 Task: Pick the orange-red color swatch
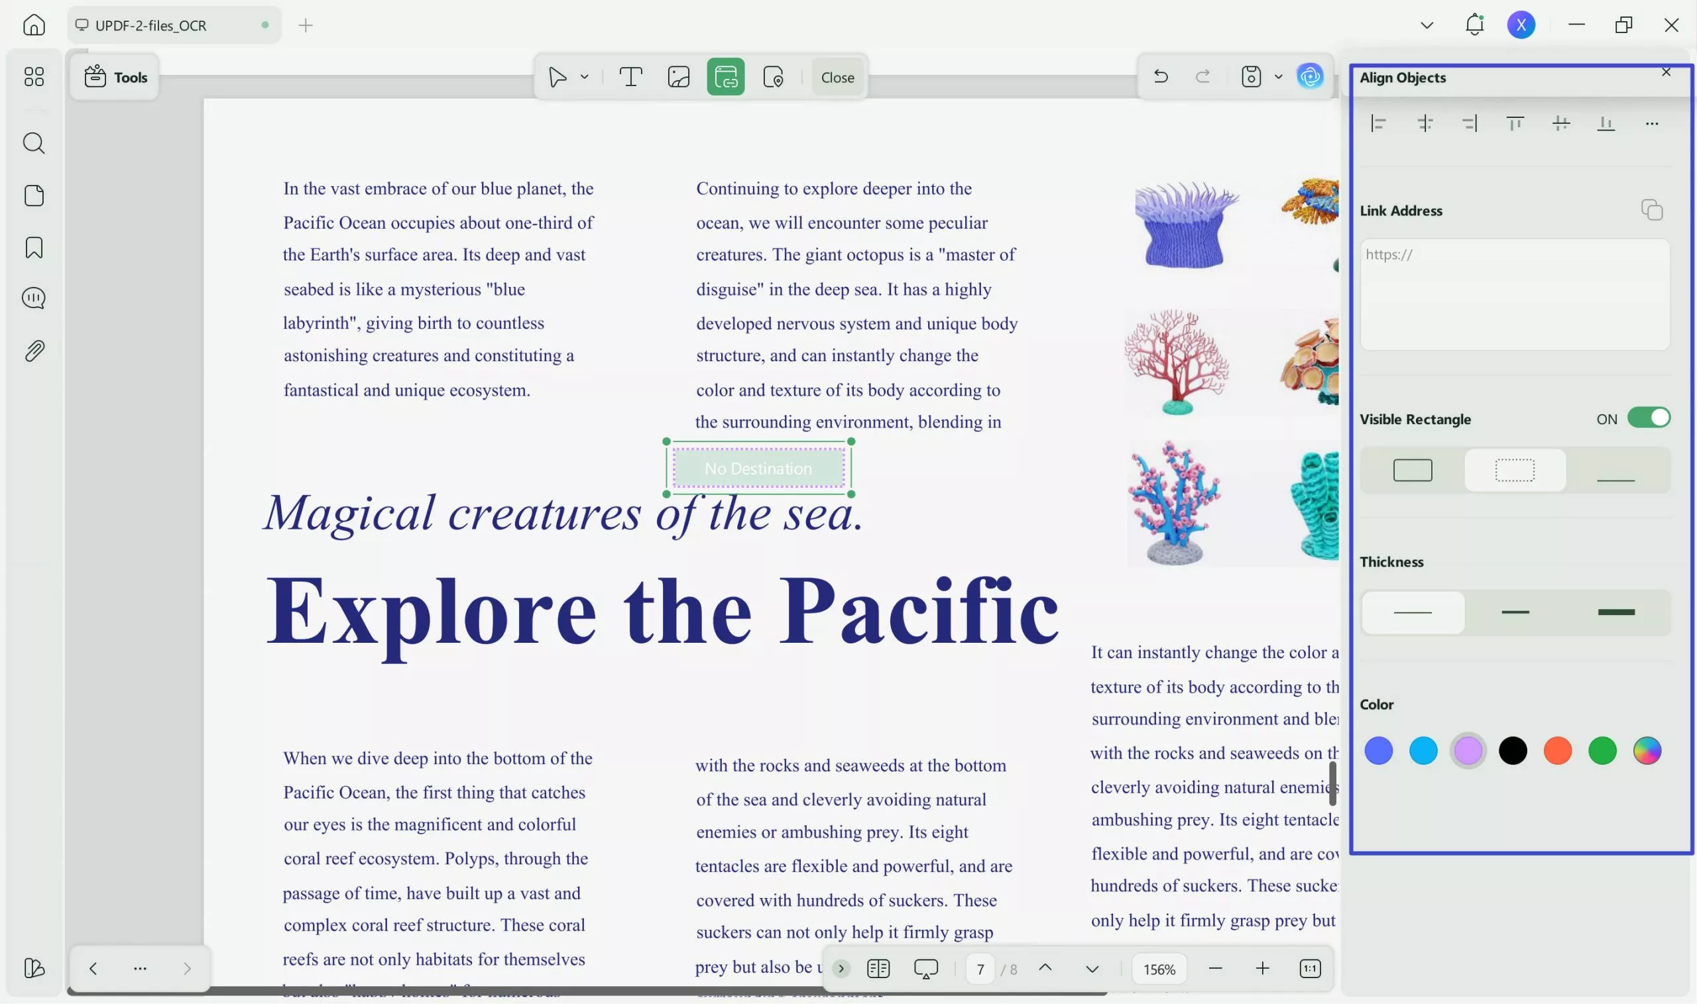point(1557,750)
